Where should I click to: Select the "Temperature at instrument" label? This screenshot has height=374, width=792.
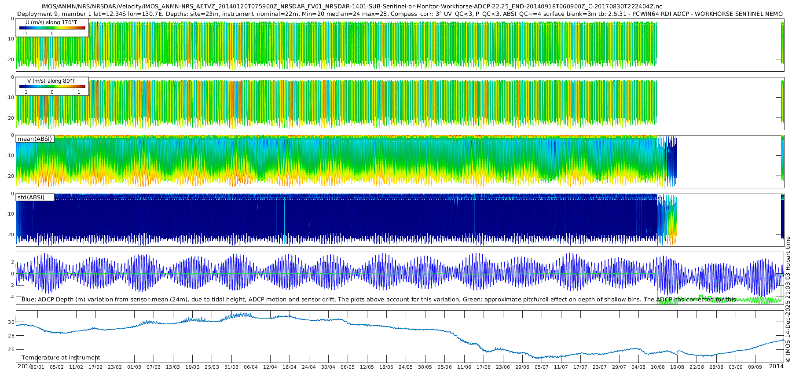[61, 357]
